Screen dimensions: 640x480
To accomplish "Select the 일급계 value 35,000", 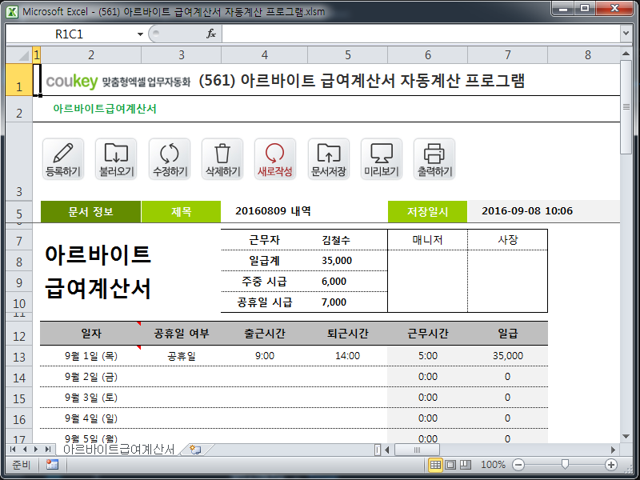I will pos(337,261).
